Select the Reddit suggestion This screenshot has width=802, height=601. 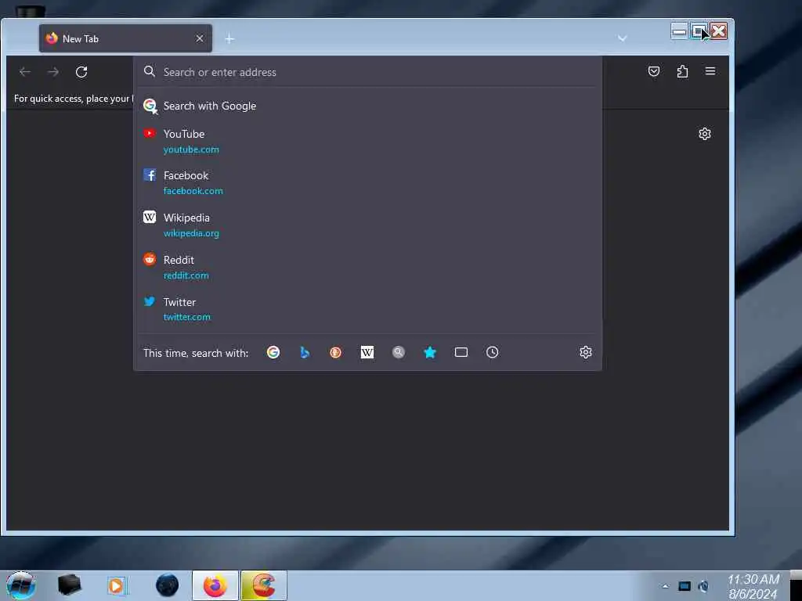click(367, 267)
